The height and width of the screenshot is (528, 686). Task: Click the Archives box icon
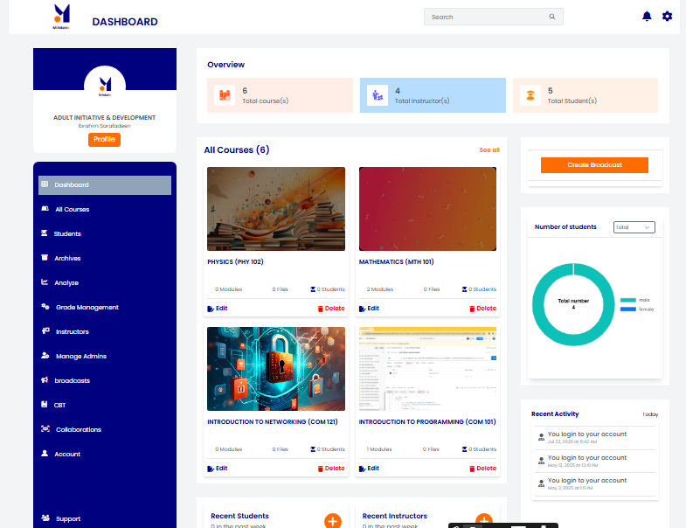coord(45,257)
